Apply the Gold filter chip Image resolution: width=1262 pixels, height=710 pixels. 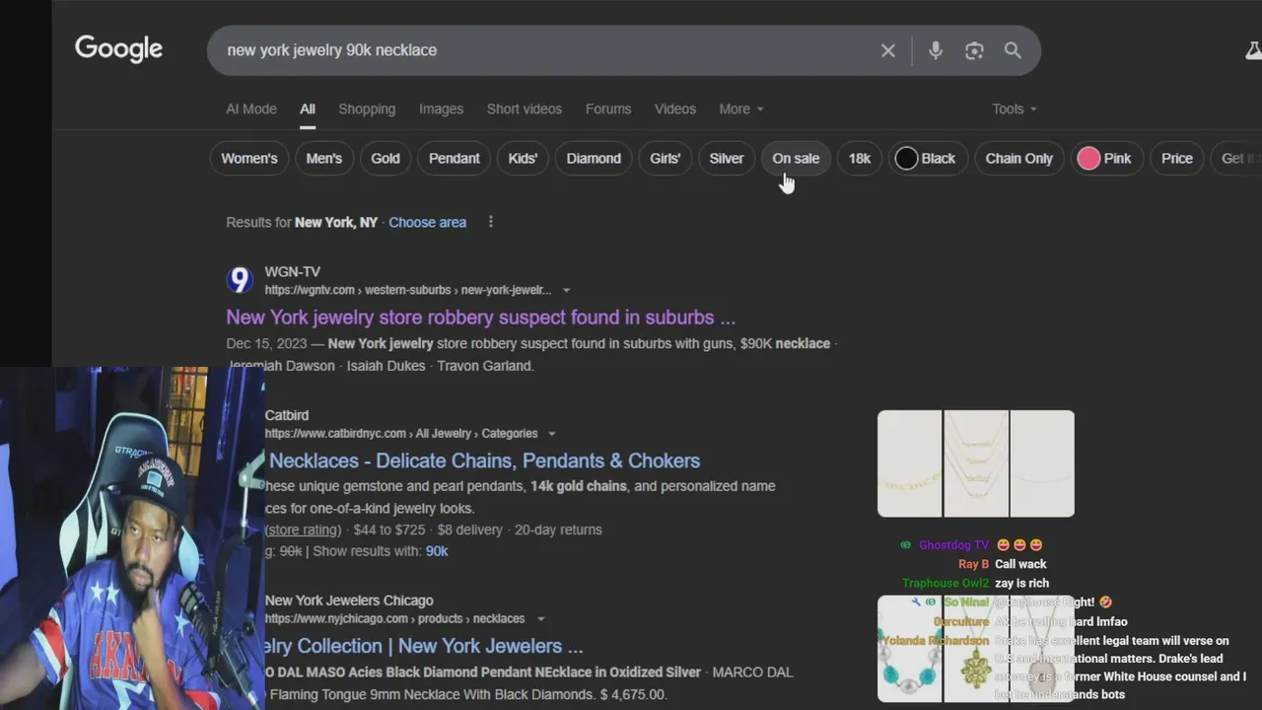(x=386, y=158)
